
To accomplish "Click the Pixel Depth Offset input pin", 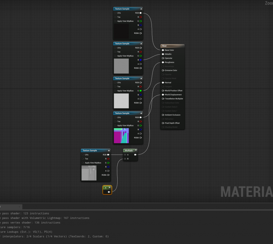I will pyautogui.click(x=163, y=123).
